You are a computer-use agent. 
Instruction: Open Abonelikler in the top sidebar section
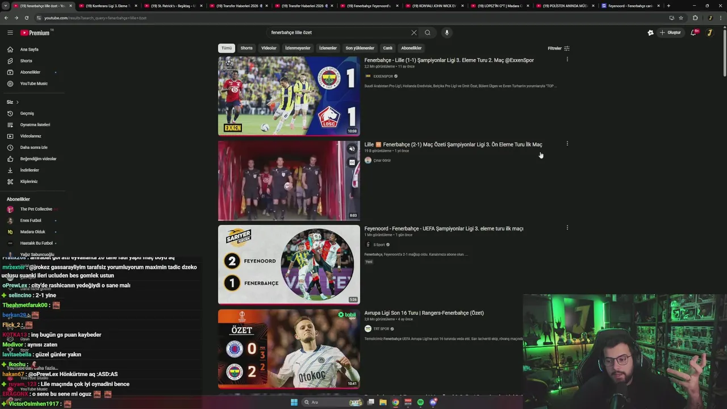30,72
